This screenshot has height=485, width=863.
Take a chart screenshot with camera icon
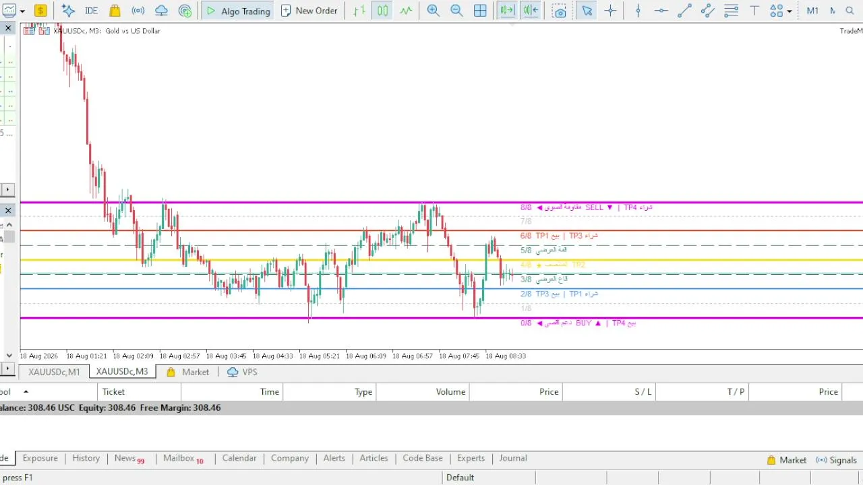click(x=559, y=11)
